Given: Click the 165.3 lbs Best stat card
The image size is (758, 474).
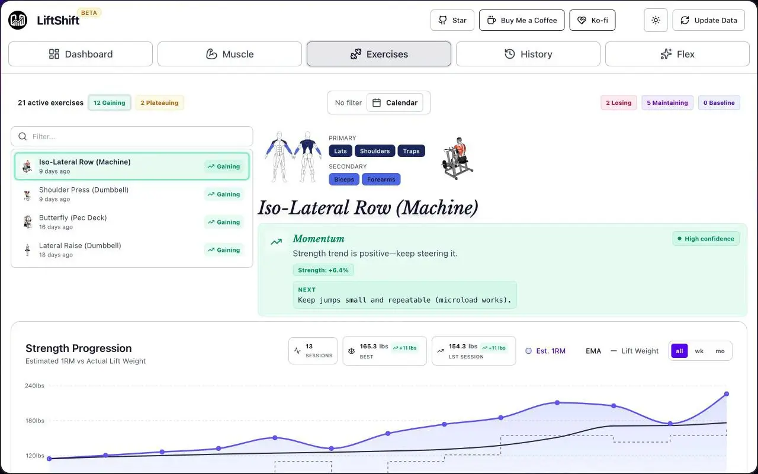Looking at the screenshot, I should (384, 351).
